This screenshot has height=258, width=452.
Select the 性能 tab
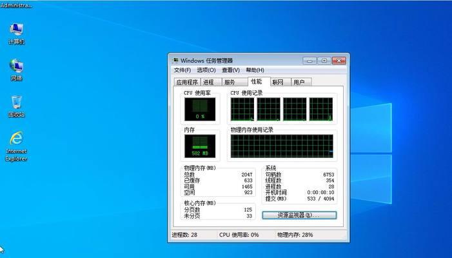[x=259, y=81]
